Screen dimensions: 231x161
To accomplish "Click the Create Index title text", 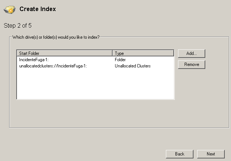I will (x=38, y=9).
